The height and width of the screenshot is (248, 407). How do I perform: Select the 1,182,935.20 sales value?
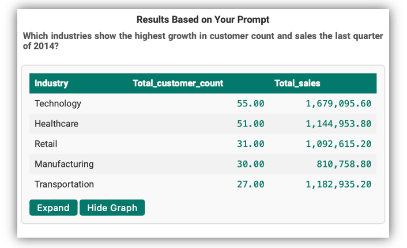point(338,184)
